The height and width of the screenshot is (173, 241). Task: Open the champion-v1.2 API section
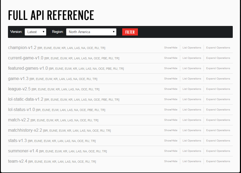[22, 48]
